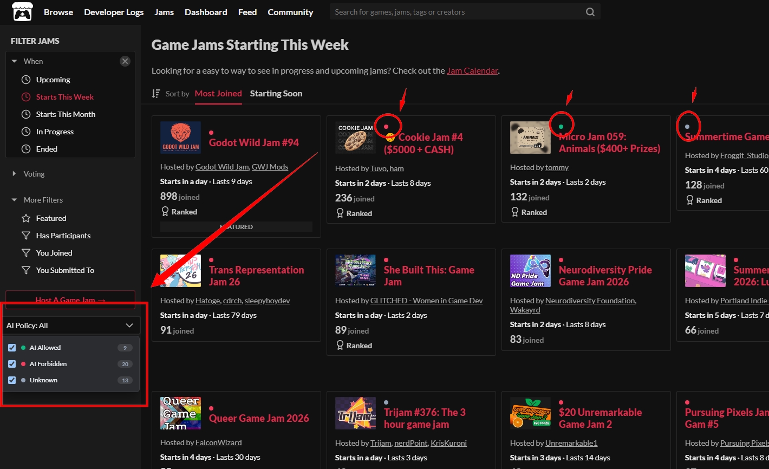Switch to the Starting Soon sort tab
The image size is (769, 469).
pyautogui.click(x=276, y=93)
